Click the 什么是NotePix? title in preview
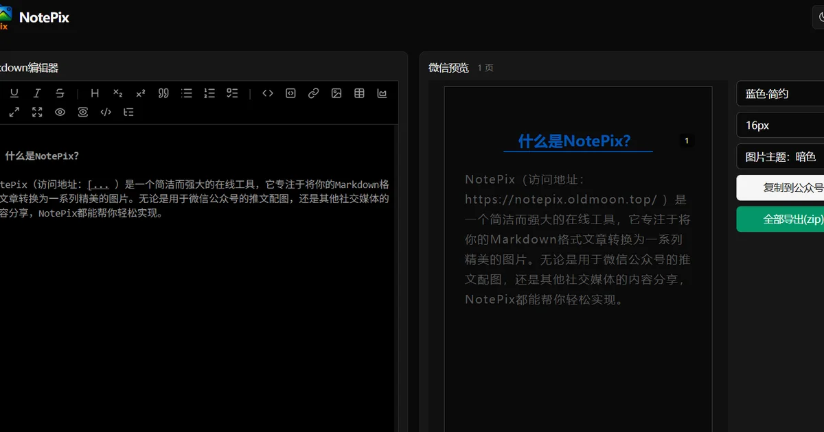This screenshot has width=824, height=432. 574,141
